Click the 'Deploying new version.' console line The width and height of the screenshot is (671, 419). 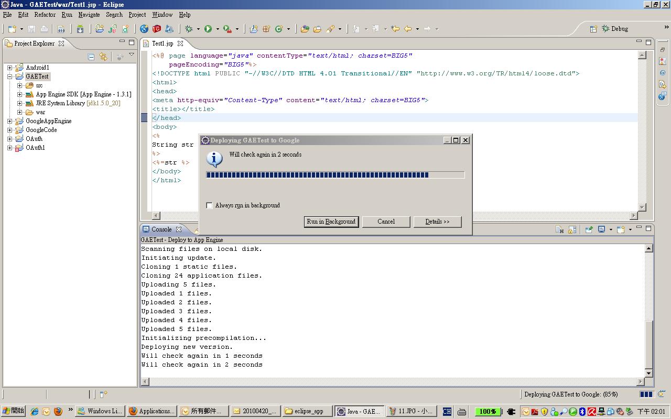click(x=187, y=347)
